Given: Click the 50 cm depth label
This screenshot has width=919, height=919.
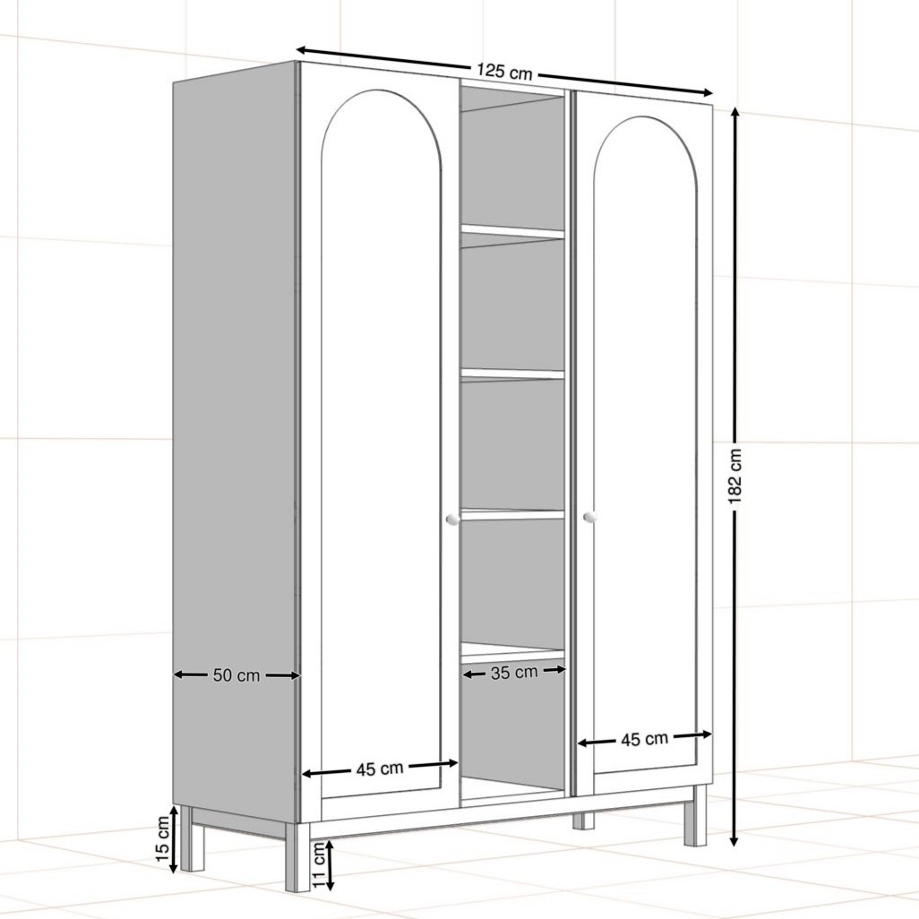Looking at the screenshot, I should click(236, 675).
